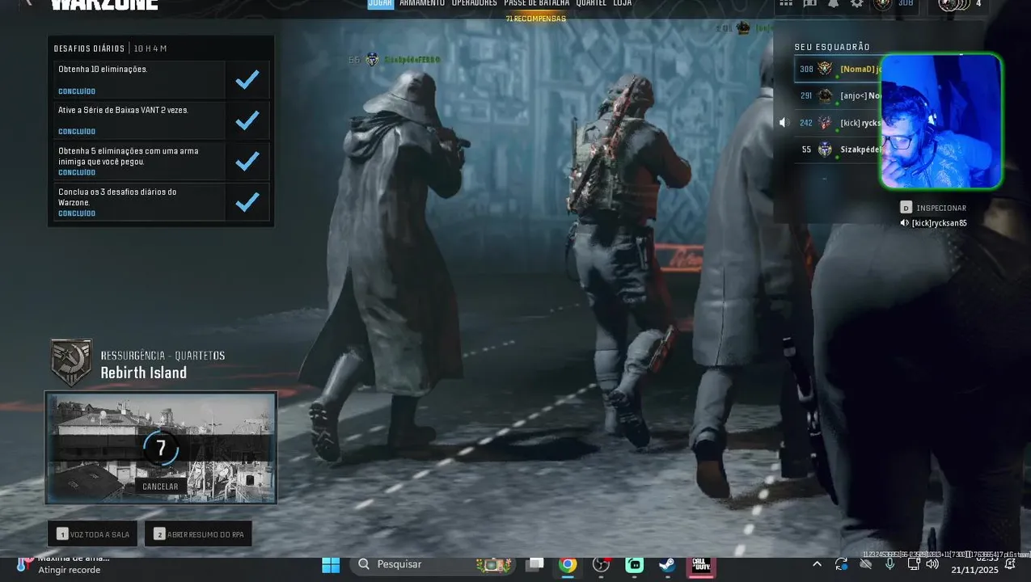Click 'Ative a Série de Baixas VANT 2 vezes'
This screenshot has width=1031, height=582.
pos(139,120)
